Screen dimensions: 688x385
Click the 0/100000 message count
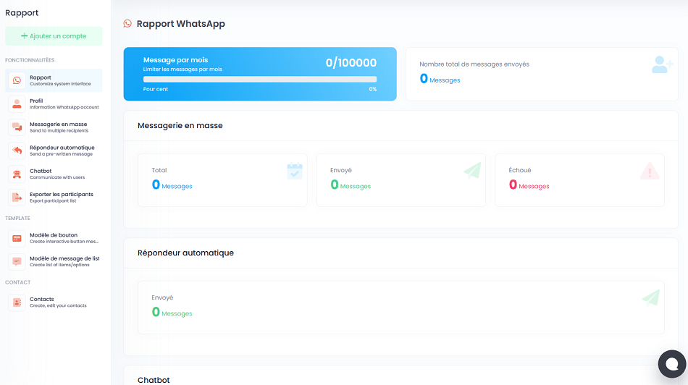point(351,63)
